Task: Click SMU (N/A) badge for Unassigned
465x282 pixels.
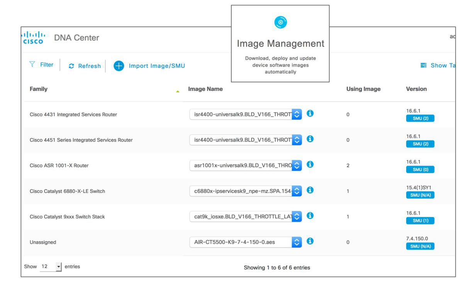Action: (420, 246)
